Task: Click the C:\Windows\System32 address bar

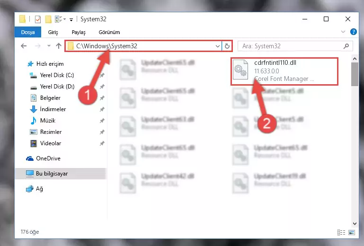Action: 143,46
